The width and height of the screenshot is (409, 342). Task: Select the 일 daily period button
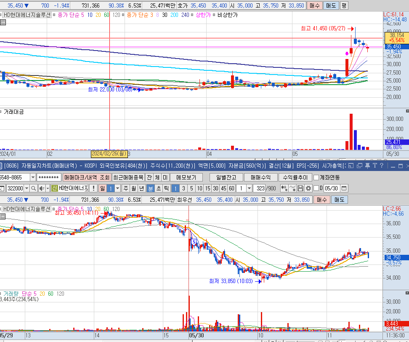pyautogui.click(x=103, y=188)
